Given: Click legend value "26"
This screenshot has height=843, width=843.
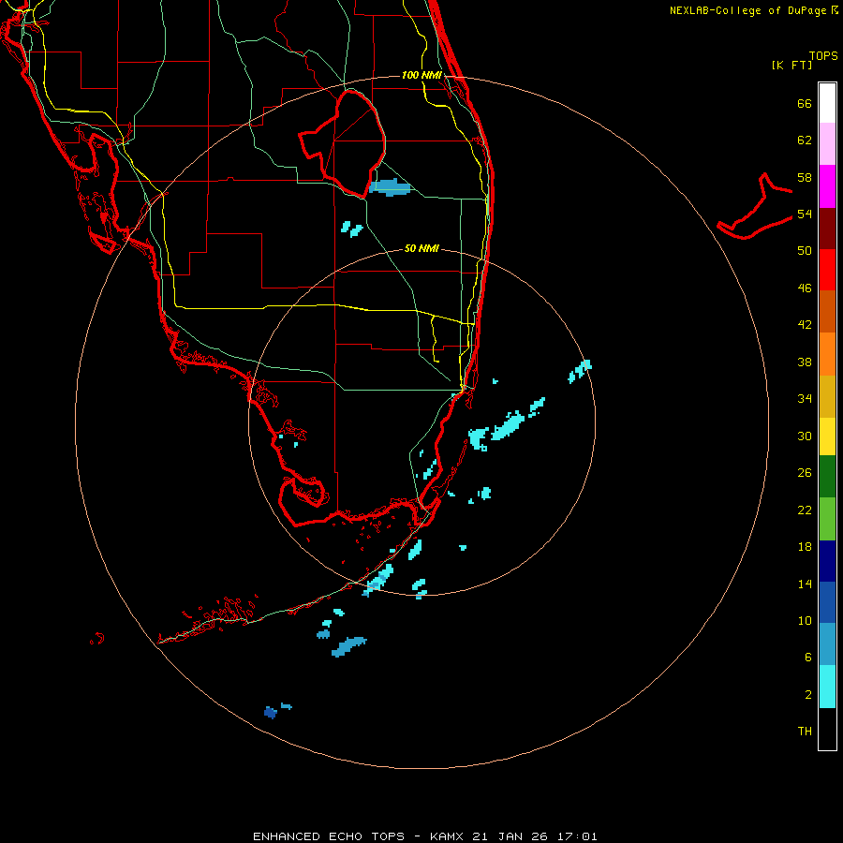Looking at the screenshot, I should [805, 473].
